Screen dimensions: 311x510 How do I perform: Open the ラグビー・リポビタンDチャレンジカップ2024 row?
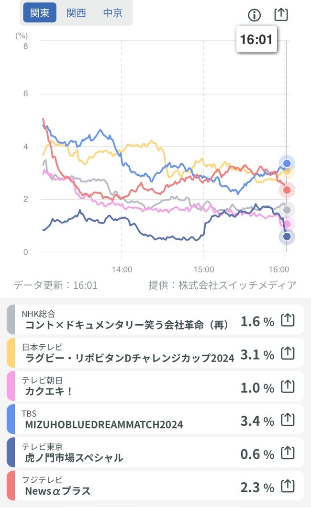[x=155, y=352]
